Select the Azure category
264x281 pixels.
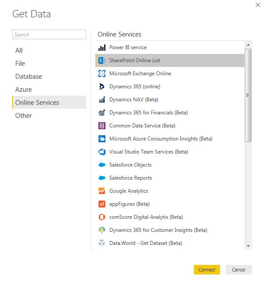24,90
